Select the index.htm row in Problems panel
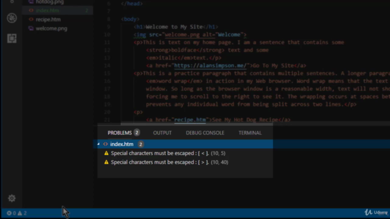The height and width of the screenshot is (219, 390). coord(183,144)
